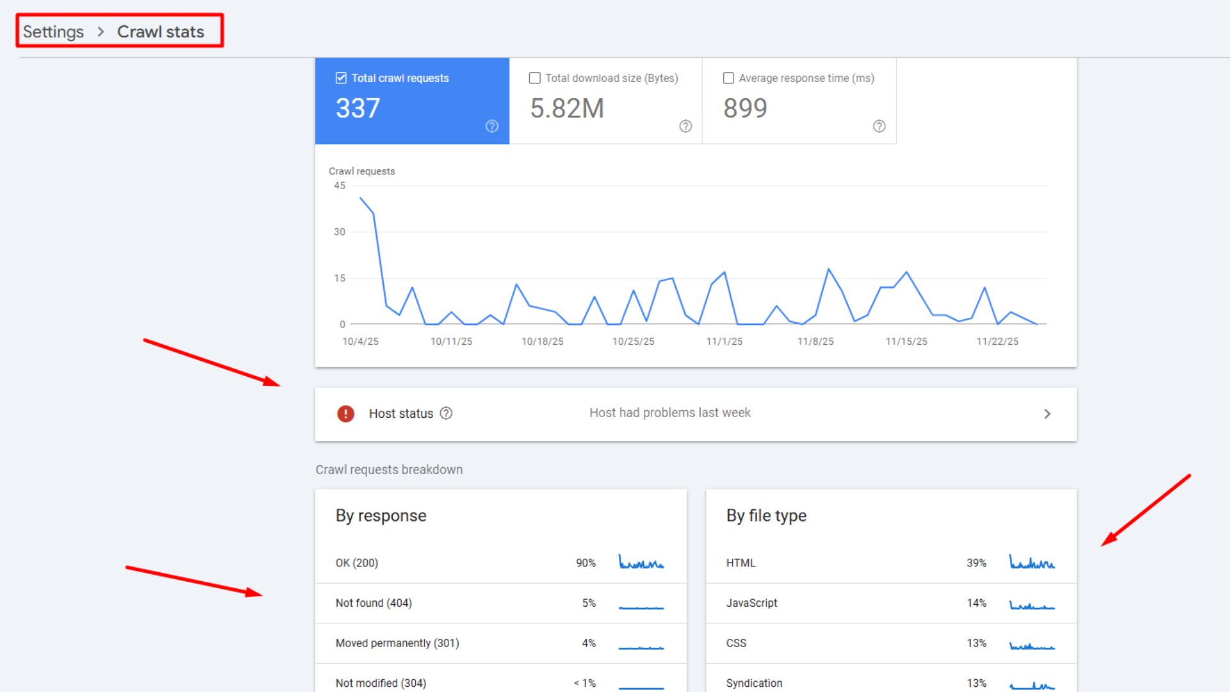Open the Average response time help tooltip
The image size is (1230, 692).
point(879,126)
